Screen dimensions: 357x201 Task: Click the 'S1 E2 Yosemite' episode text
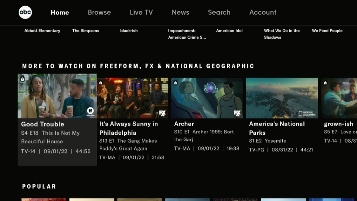pos(267,141)
